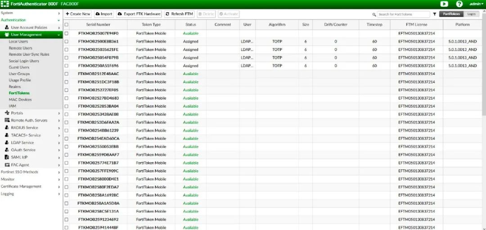Check the box for FTKMOB250A51F696
Image resolution: width=486 pixels, height=230 pixels.
click(x=66, y=66)
